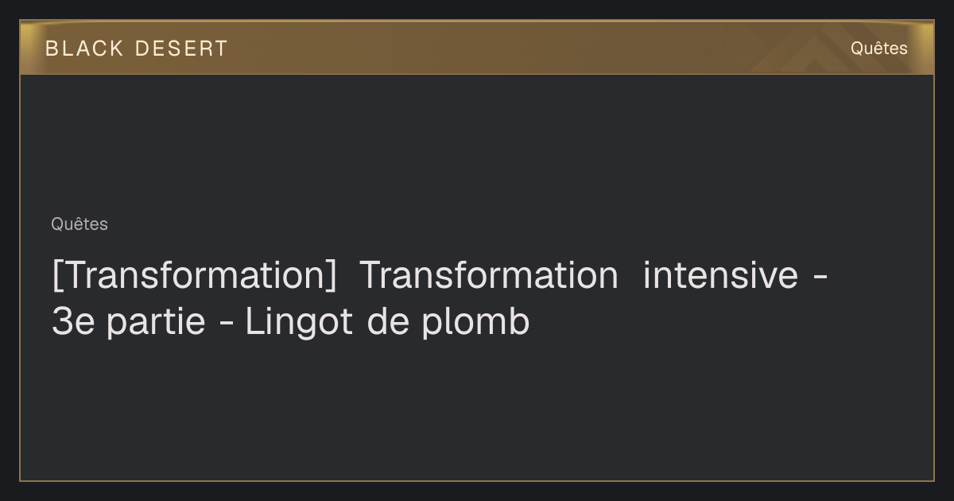The width and height of the screenshot is (954, 501).
Task: Select the small Quêtes breadcrumb above title
Action: [79, 224]
